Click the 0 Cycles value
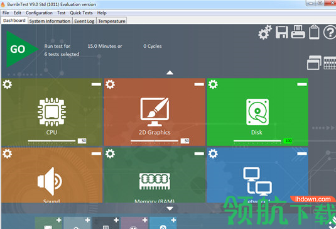Viewport: 336px width, 229px height. click(x=153, y=46)
